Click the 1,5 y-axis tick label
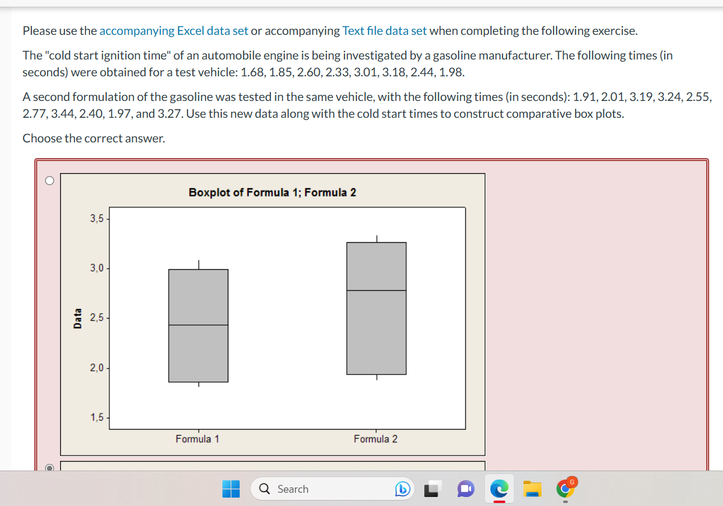723x506 pixels. (97, 417)
